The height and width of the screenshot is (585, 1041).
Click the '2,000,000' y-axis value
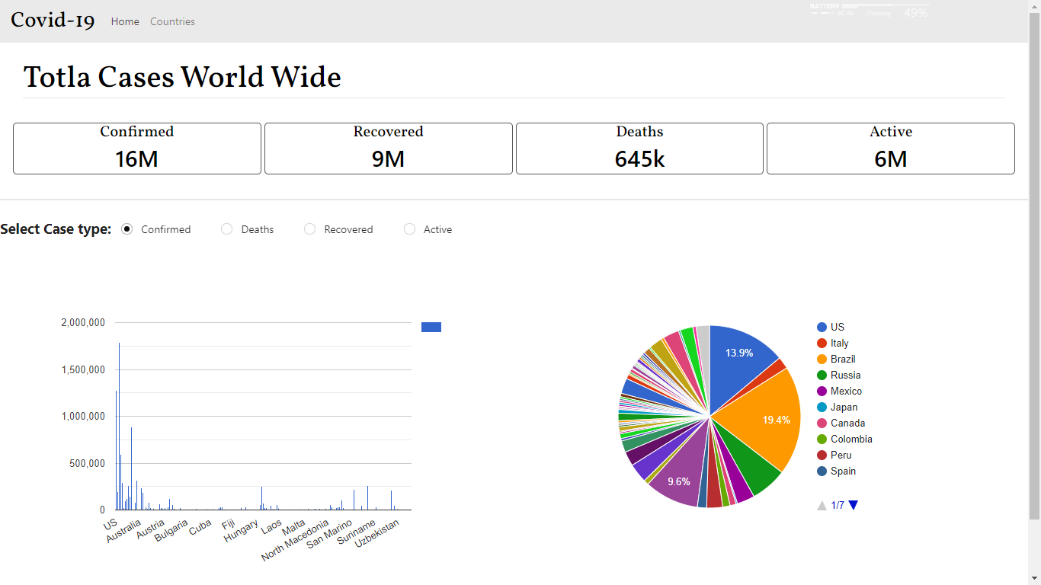pos(83,323)
